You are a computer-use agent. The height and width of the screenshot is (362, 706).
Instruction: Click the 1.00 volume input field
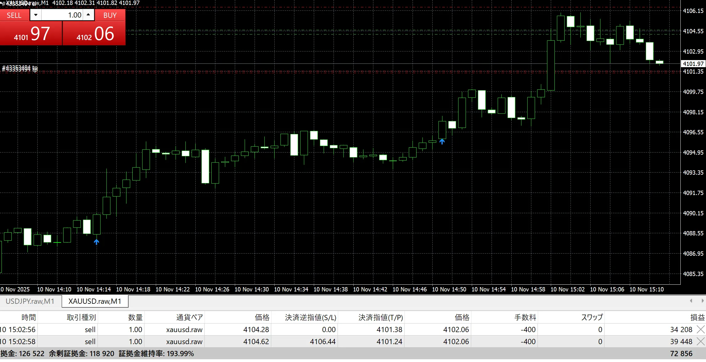click(x=62, y=15)
